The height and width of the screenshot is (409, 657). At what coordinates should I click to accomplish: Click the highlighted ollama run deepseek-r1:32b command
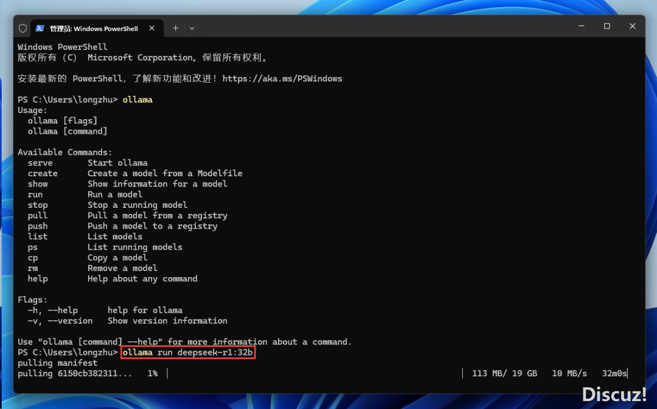pyautogui.click(x=187, y=352)
